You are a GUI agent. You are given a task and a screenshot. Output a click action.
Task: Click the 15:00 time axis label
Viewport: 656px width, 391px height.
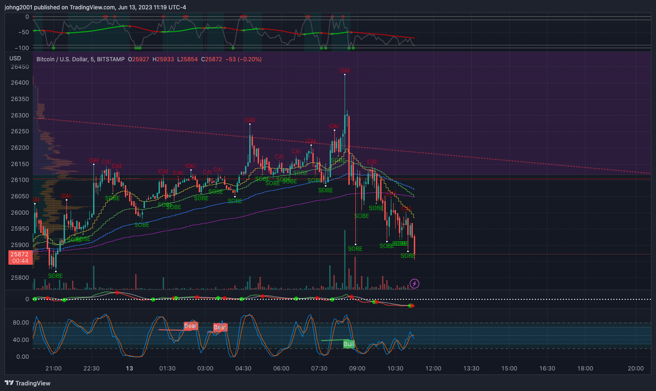(509, 369)
